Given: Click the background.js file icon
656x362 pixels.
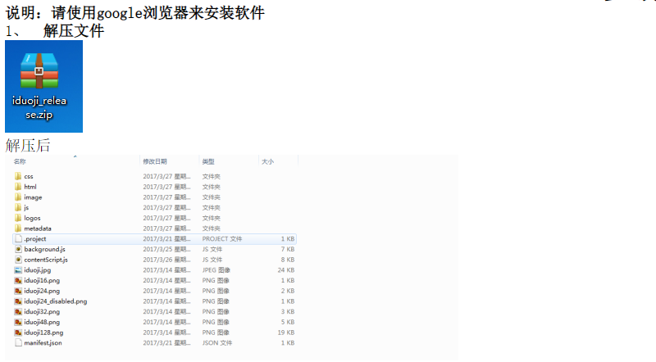Looking at the screenshot, I should coord(18,249).
